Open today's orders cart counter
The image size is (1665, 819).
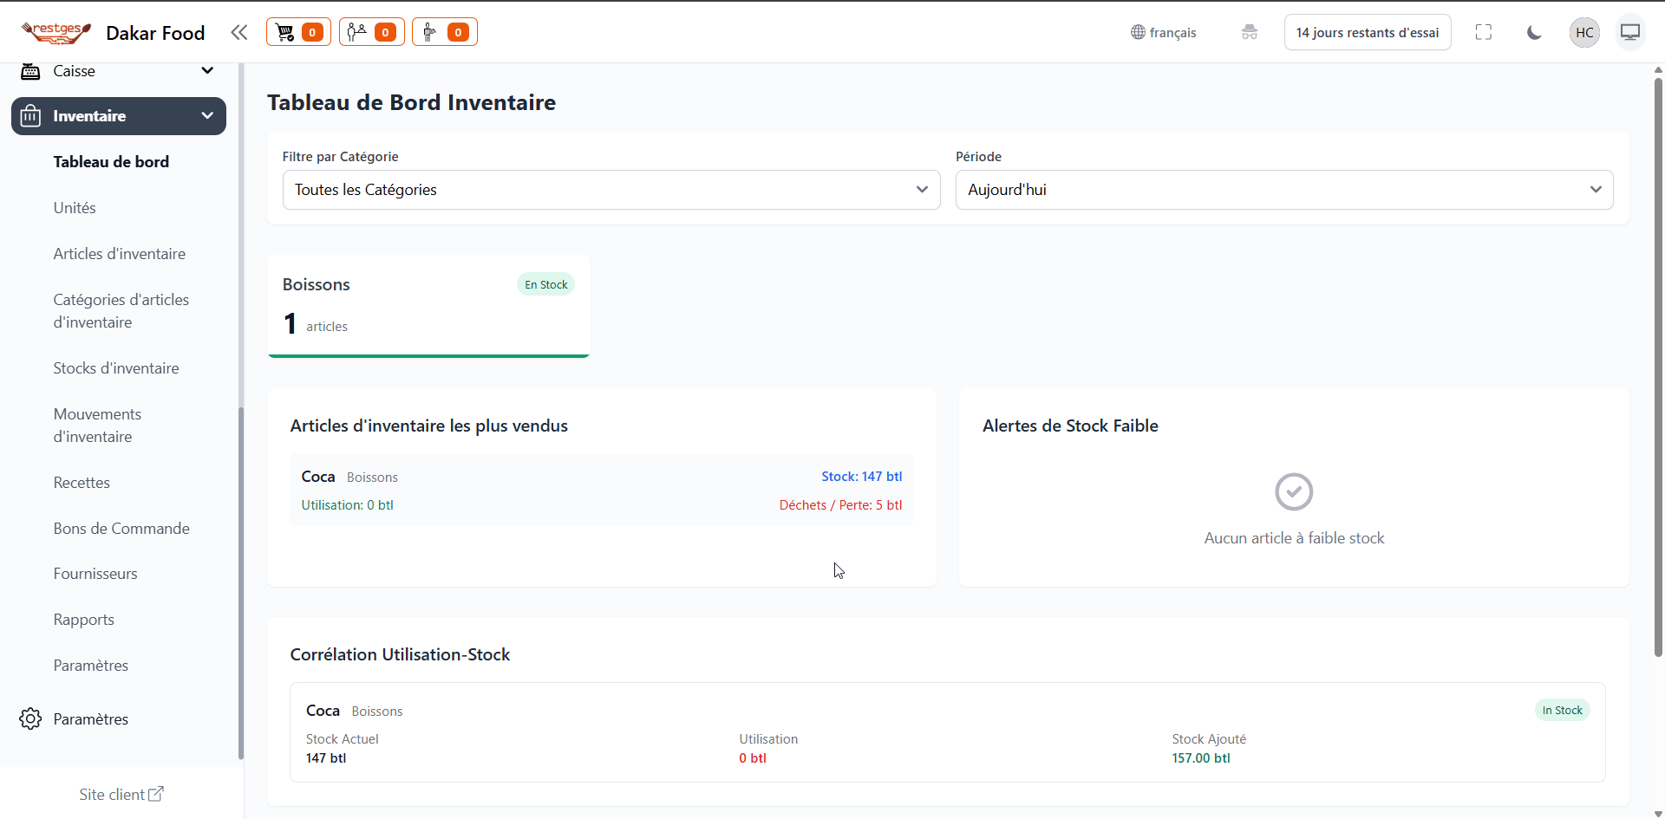[x=297, y=32]
